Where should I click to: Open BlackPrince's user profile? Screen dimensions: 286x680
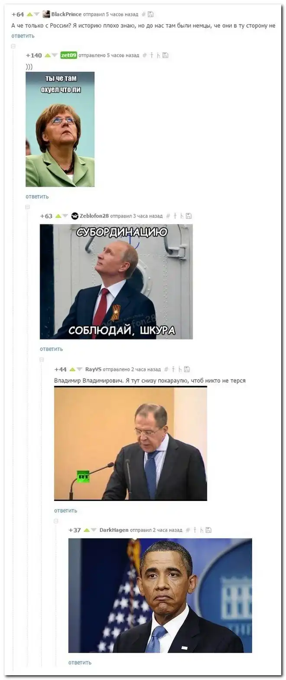pyautogui.click(x=66, y=14)
